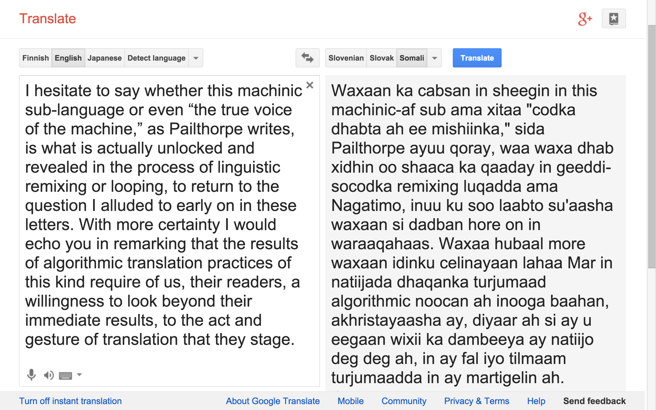Turn off instant translation link
Image resolution: width=656 pixels, height=410 pixels.
70,401
